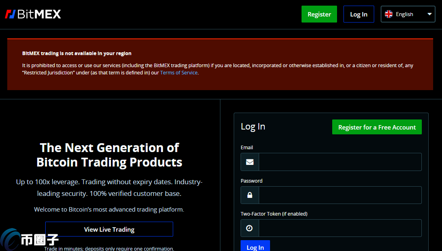Click the clock icon beside the Two-Factor field

click(x=250, y=228)
